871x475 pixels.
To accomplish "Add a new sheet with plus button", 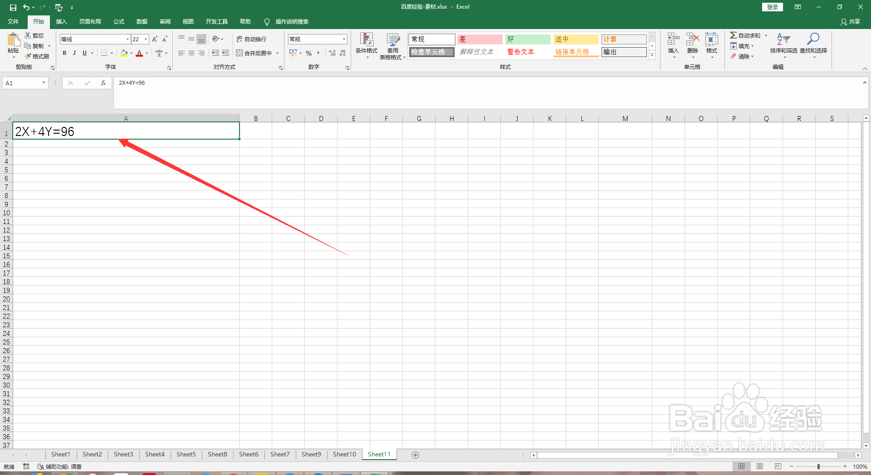I will 416,455.
